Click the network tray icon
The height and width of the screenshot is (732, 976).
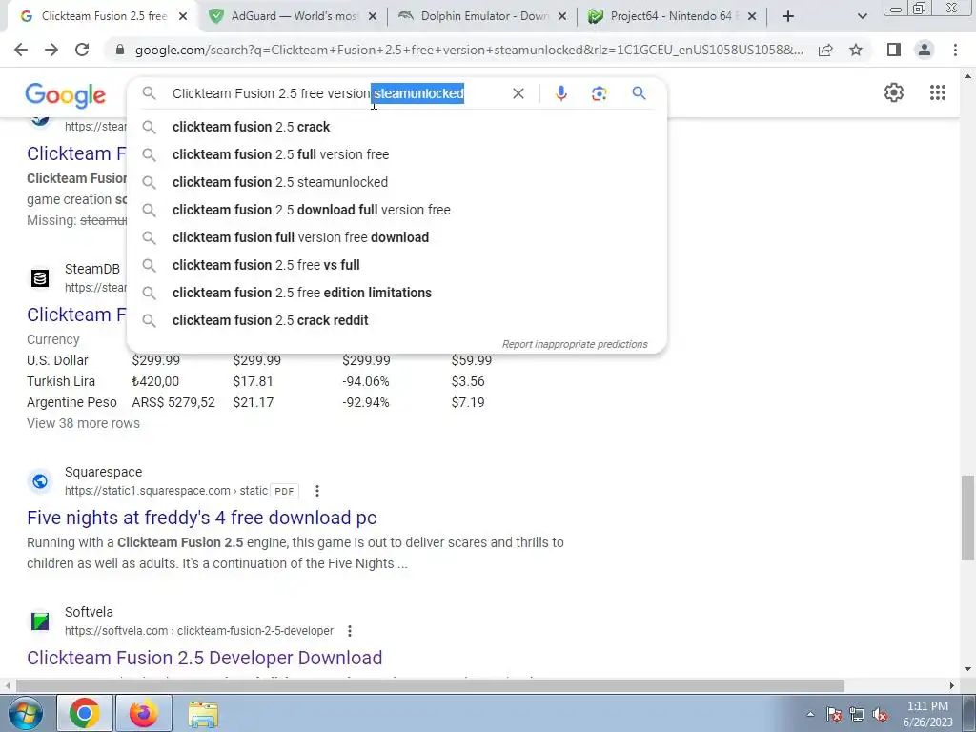[x=857, y=715]
